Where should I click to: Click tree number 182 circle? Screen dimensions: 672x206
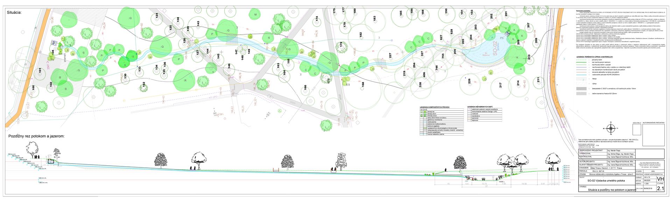coord(360,35)
